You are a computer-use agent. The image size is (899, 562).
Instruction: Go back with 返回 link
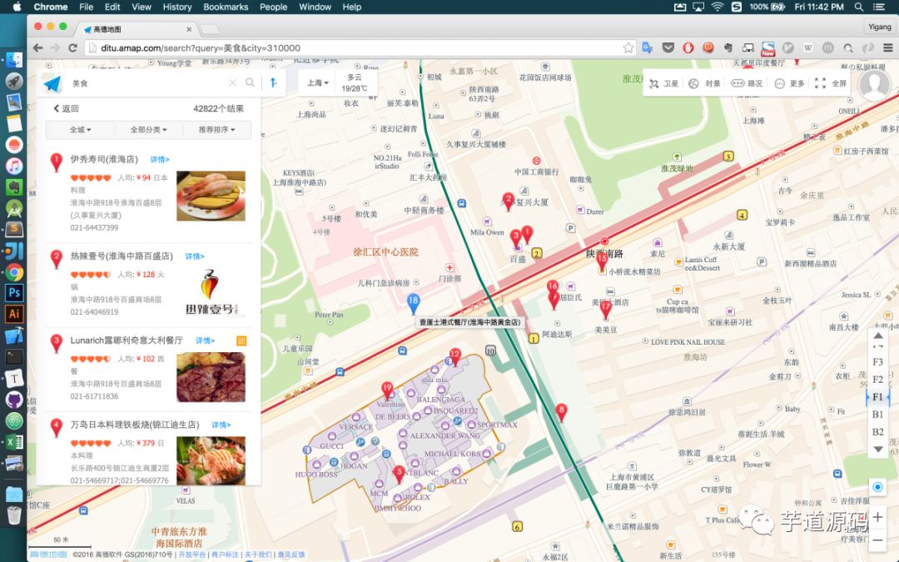[x=67, y=108]
